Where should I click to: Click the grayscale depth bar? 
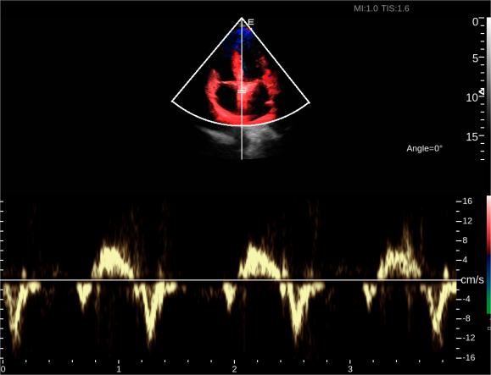(x=488, y=89)
